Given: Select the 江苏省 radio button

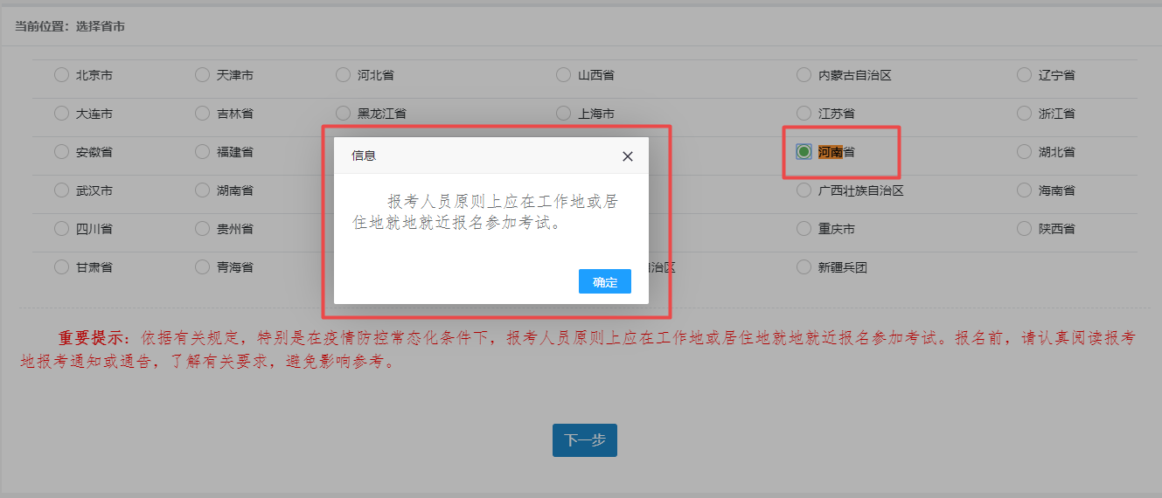Looking at the screenshot, I should point(804,114).
